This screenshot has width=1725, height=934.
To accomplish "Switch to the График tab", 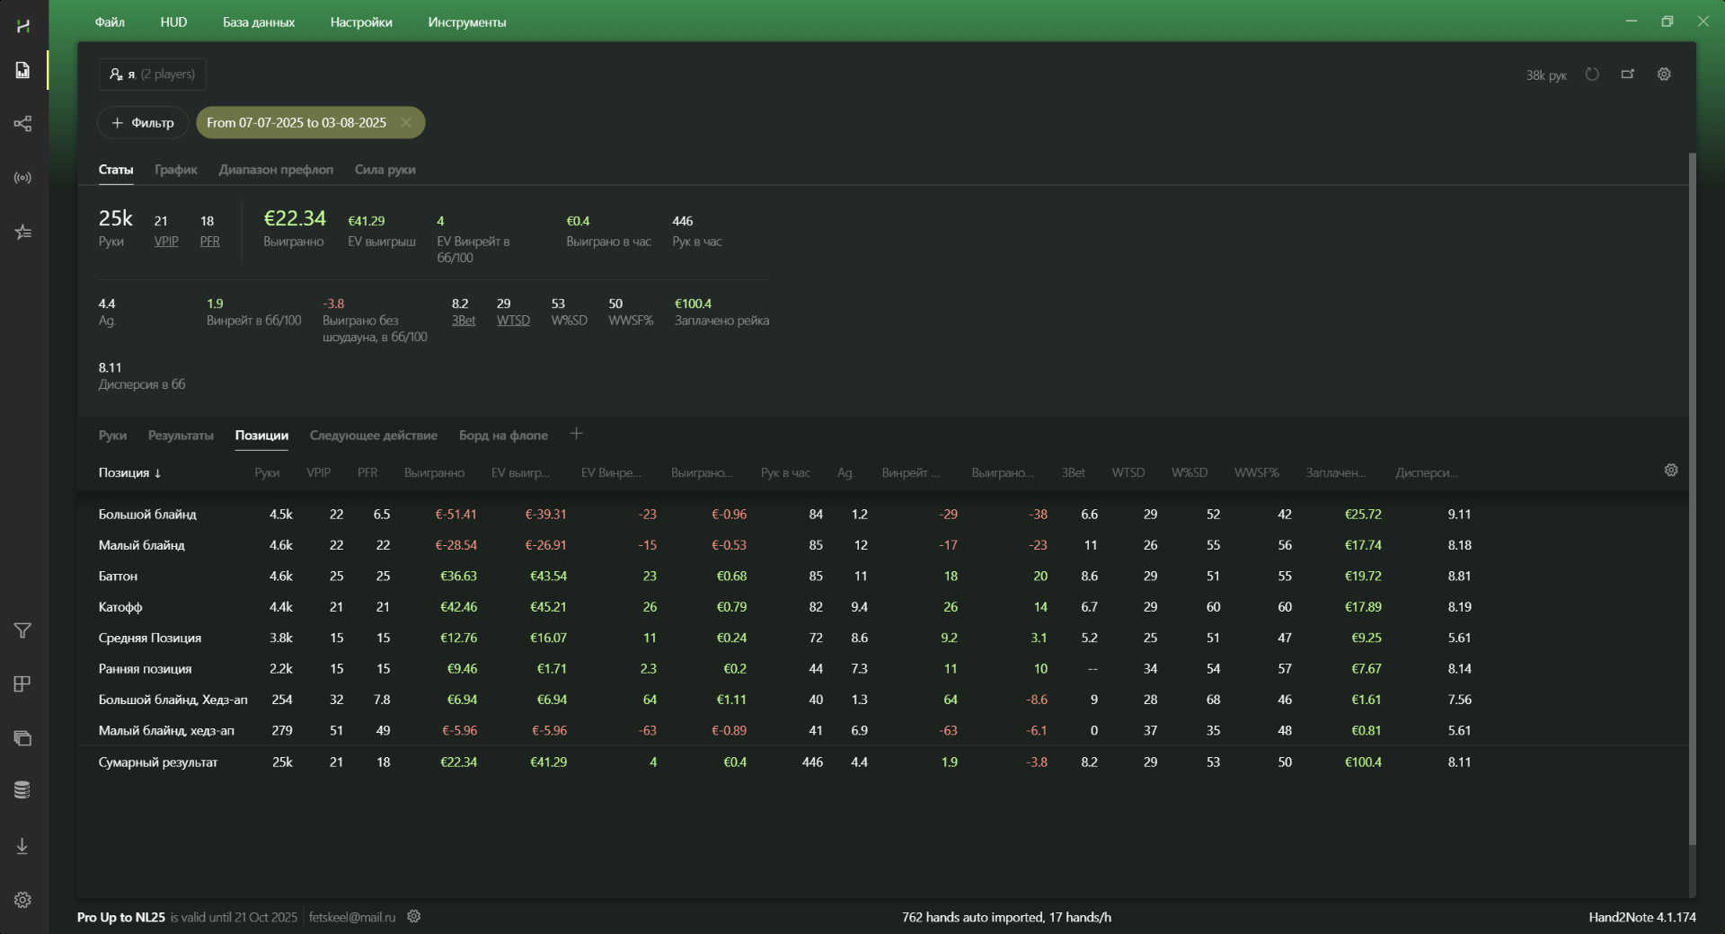I will [176, 170].
